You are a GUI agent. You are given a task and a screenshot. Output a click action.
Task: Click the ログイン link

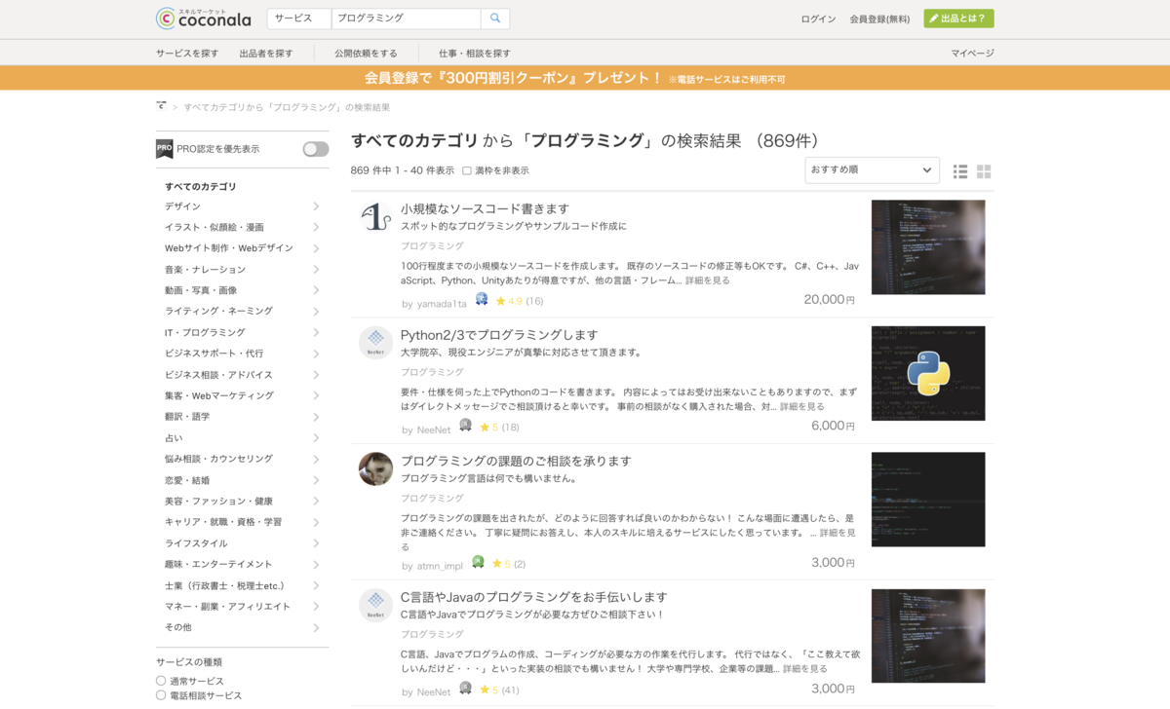(818, 19)
